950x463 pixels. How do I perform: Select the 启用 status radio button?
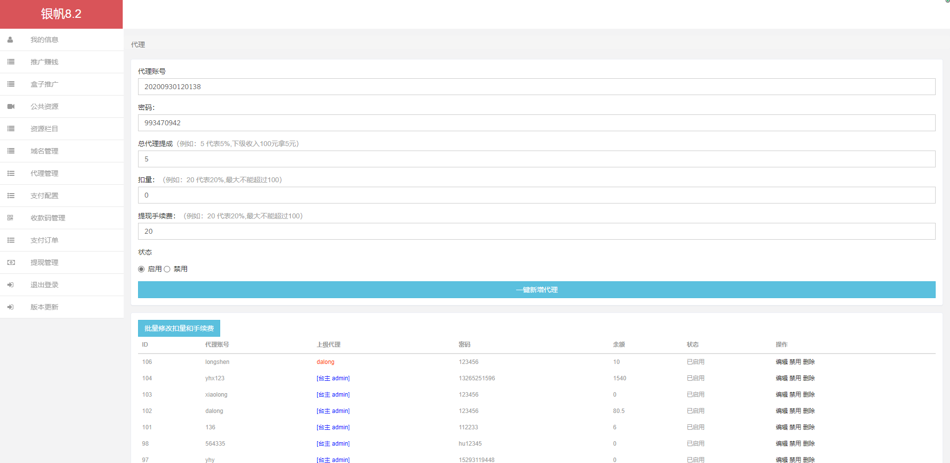(x=142, y=269)
